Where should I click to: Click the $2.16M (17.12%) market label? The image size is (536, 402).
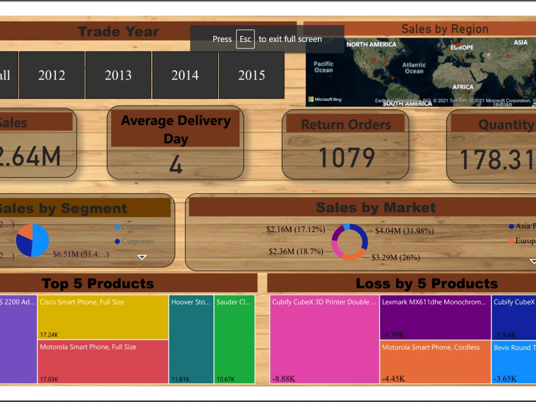point(296,229)
